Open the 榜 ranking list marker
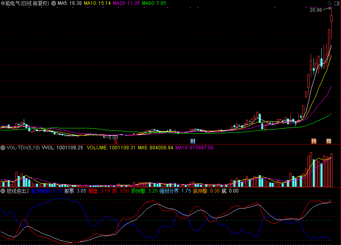 [x=329, y=141]
